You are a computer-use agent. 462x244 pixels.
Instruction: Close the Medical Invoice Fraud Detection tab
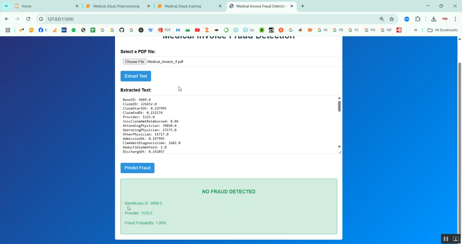[291, 6]
